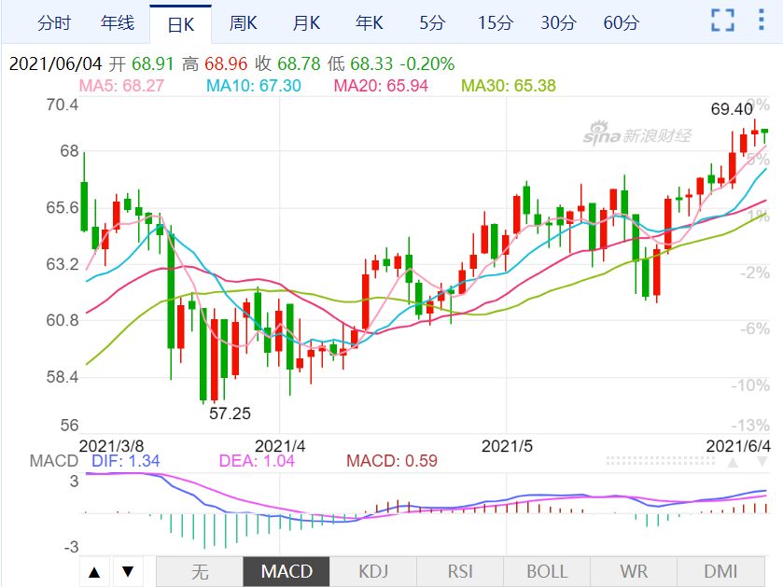Show the BOLL indicator panel
The width and height of the screenshot is (783, 587).
(x=546, y=571)
